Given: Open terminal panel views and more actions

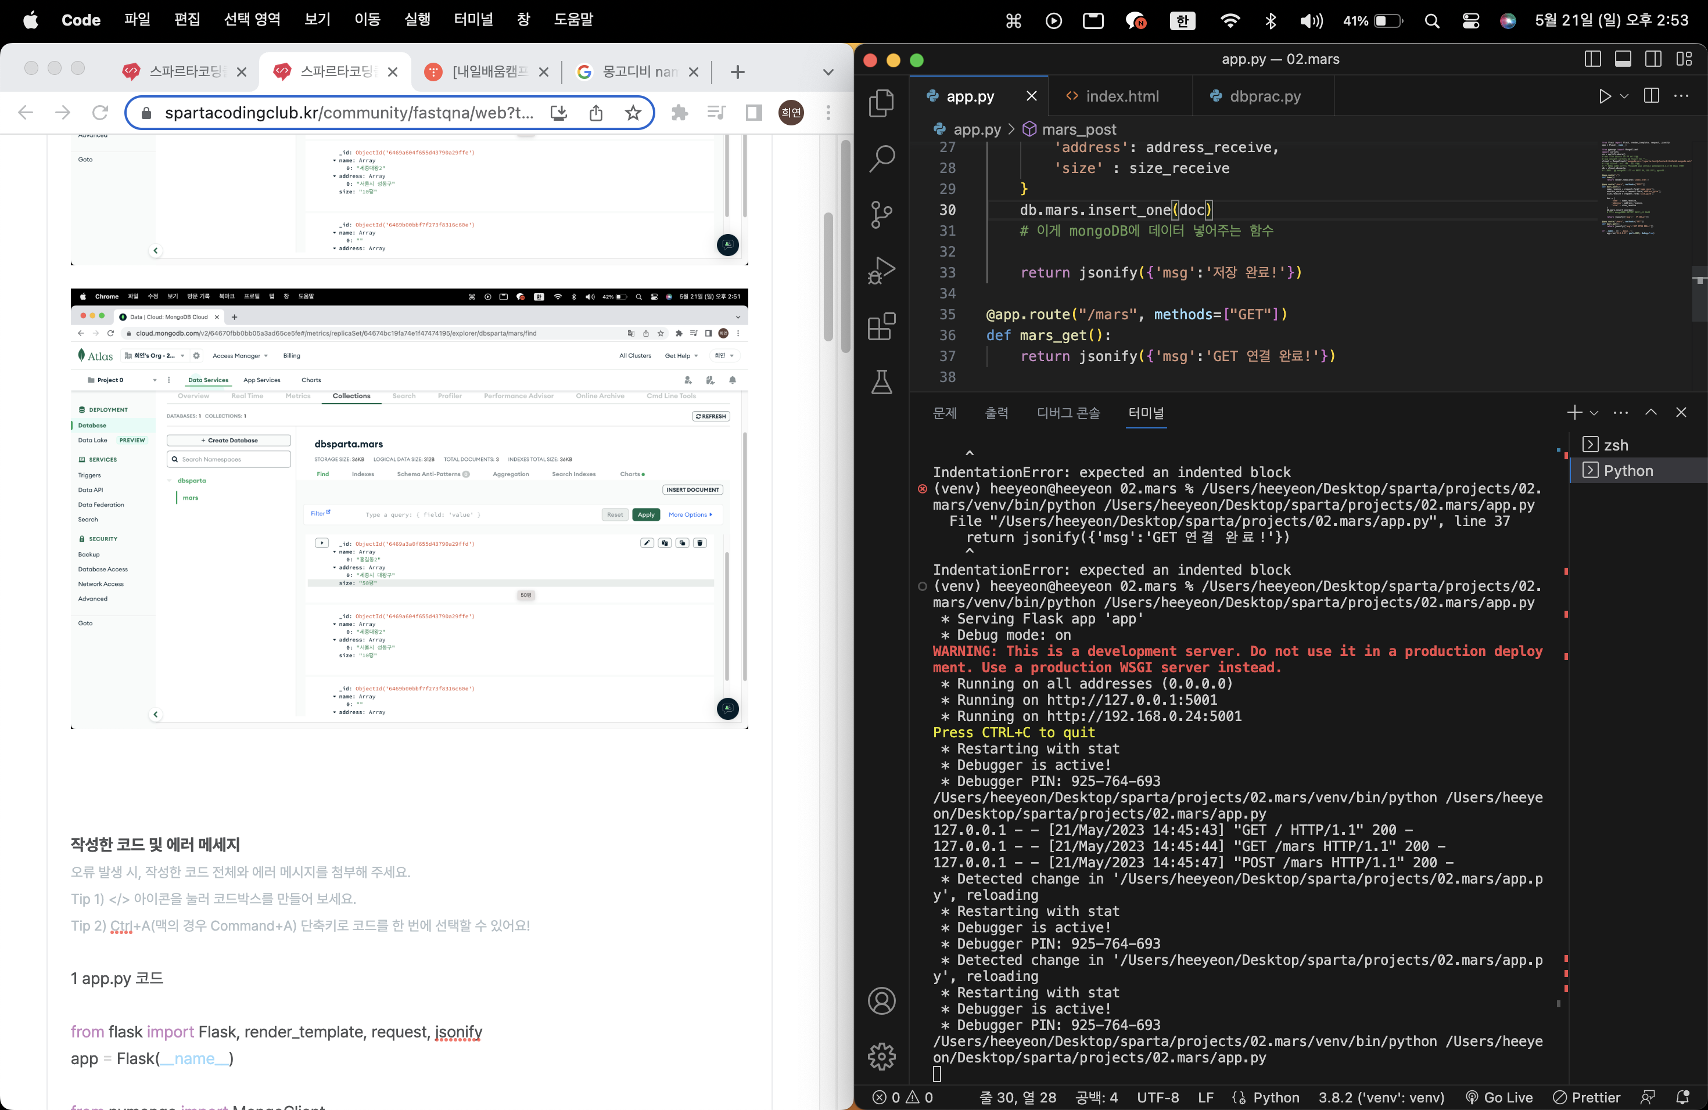Looking at the screenshot, I should coord(1620,412).
